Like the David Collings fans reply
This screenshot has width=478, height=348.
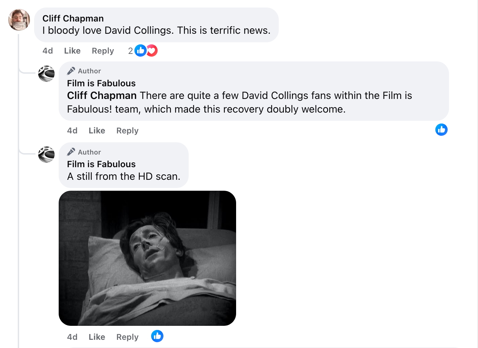[x=97, y=131]
